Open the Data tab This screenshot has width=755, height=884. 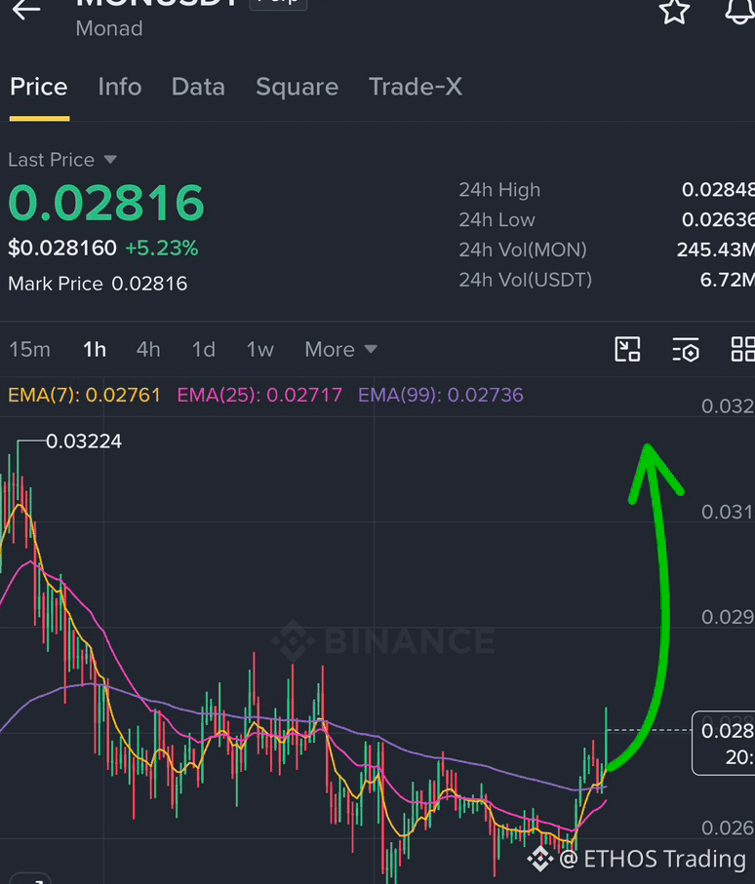click(x=198, y=87)
